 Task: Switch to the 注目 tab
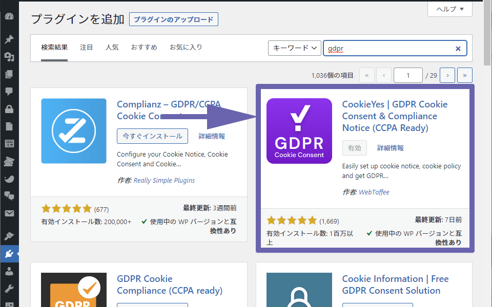click(x=86, y=47)
